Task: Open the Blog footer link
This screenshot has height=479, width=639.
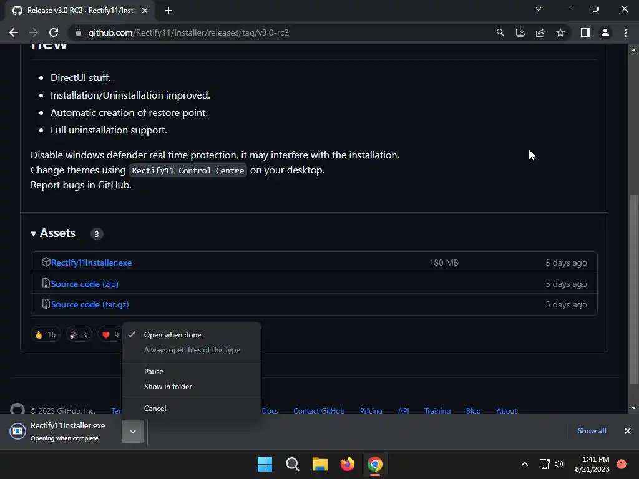Action: click(473, 410)
